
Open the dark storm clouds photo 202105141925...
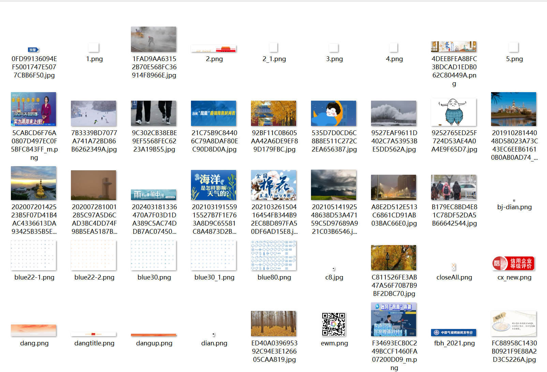tap(334, 185)
